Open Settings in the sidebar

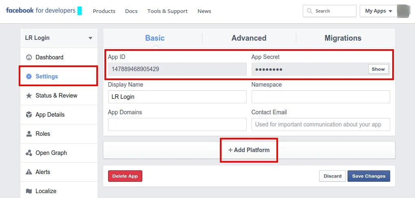(x=59, y=76)
